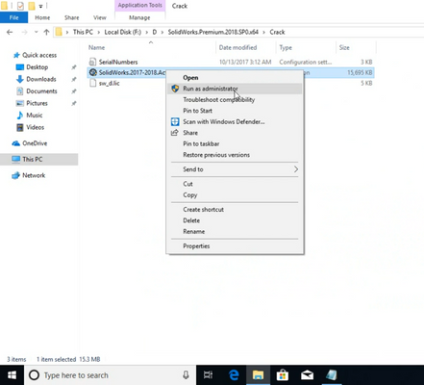Open Videos folder in sidebar
Screen dimensions: 424x385
35,127
